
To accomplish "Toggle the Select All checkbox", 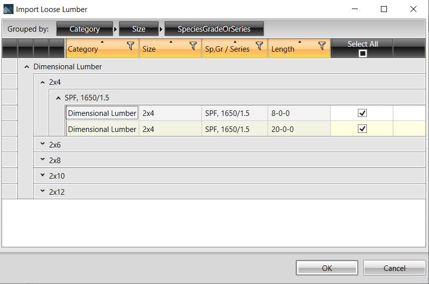I will tap(363, 53).
